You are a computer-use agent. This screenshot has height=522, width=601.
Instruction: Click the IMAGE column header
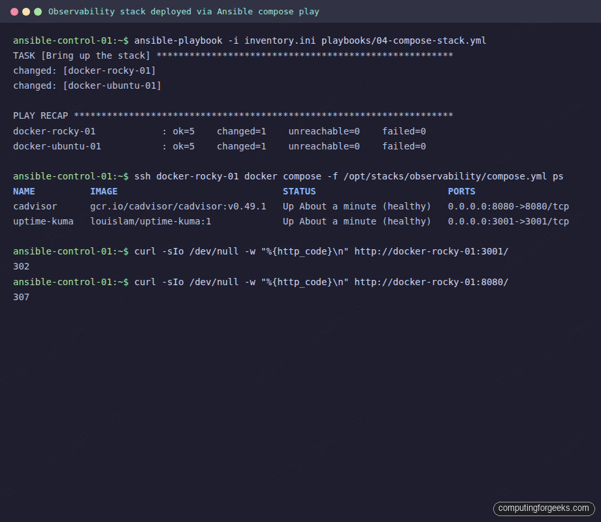coord(104,191)
